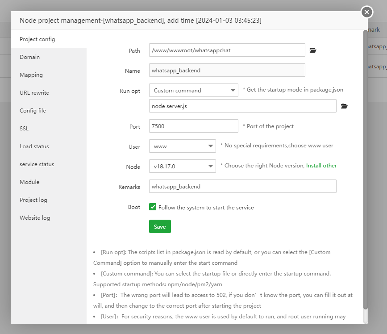Click folder icon next to Path field
Image resolution: width=387 pixels, height=334 pixels.
pos(313,50)
